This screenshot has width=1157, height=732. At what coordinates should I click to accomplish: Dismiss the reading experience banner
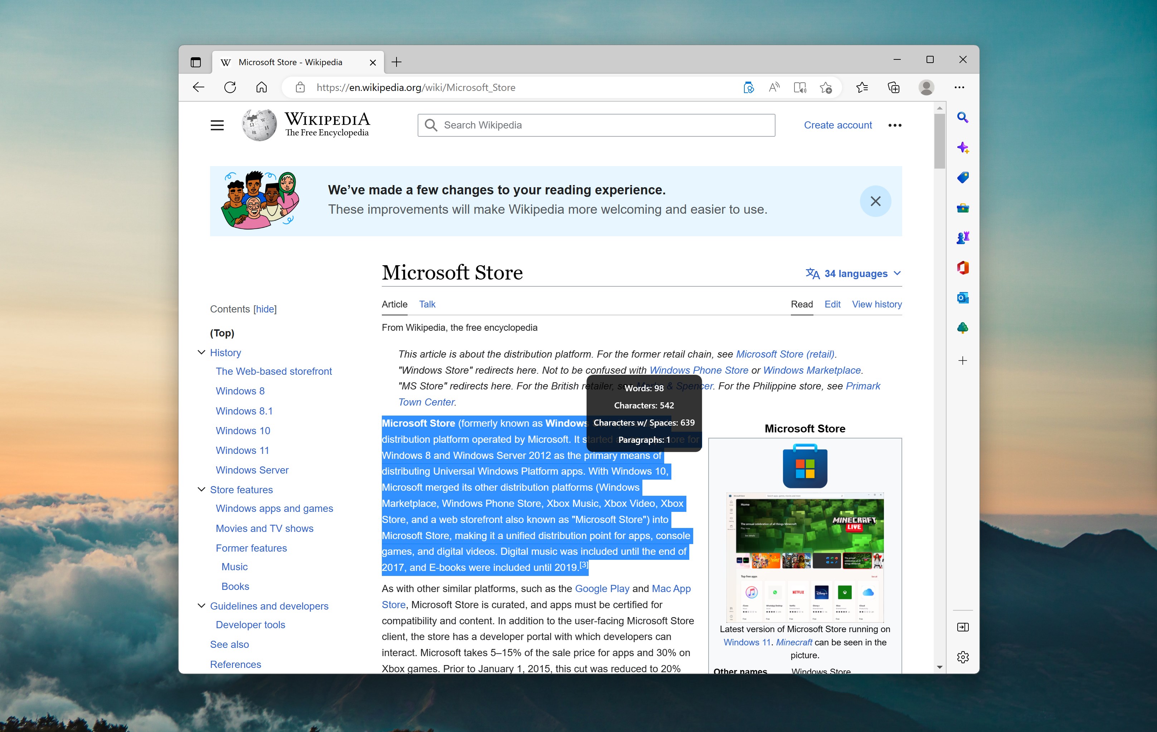tap(875, 202)
